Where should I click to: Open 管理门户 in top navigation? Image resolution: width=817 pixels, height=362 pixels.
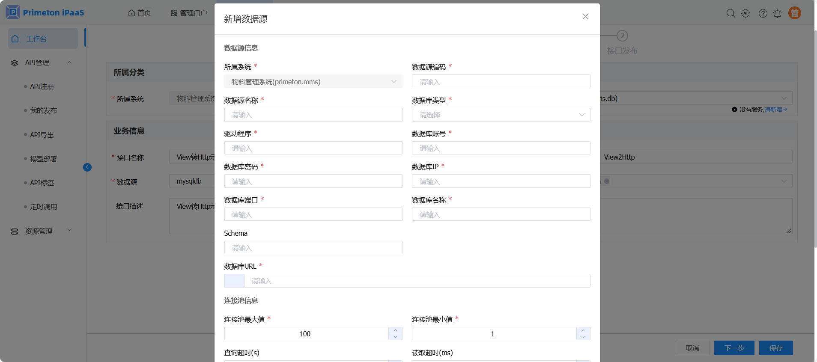click(x=189, y=13)
